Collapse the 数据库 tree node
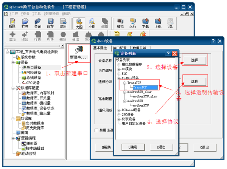The height and width of the screenshot is (169, 227). click(13, 119)
